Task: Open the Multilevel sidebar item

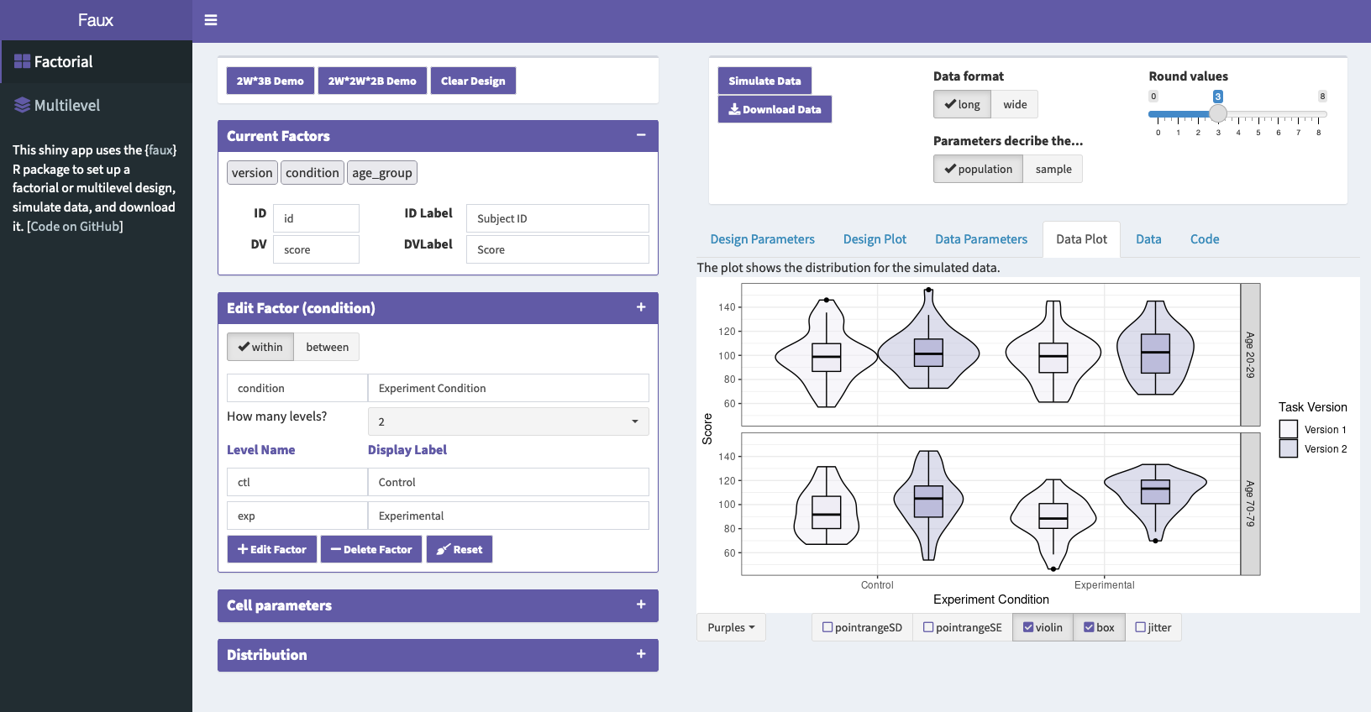Action: pos(66,106)
